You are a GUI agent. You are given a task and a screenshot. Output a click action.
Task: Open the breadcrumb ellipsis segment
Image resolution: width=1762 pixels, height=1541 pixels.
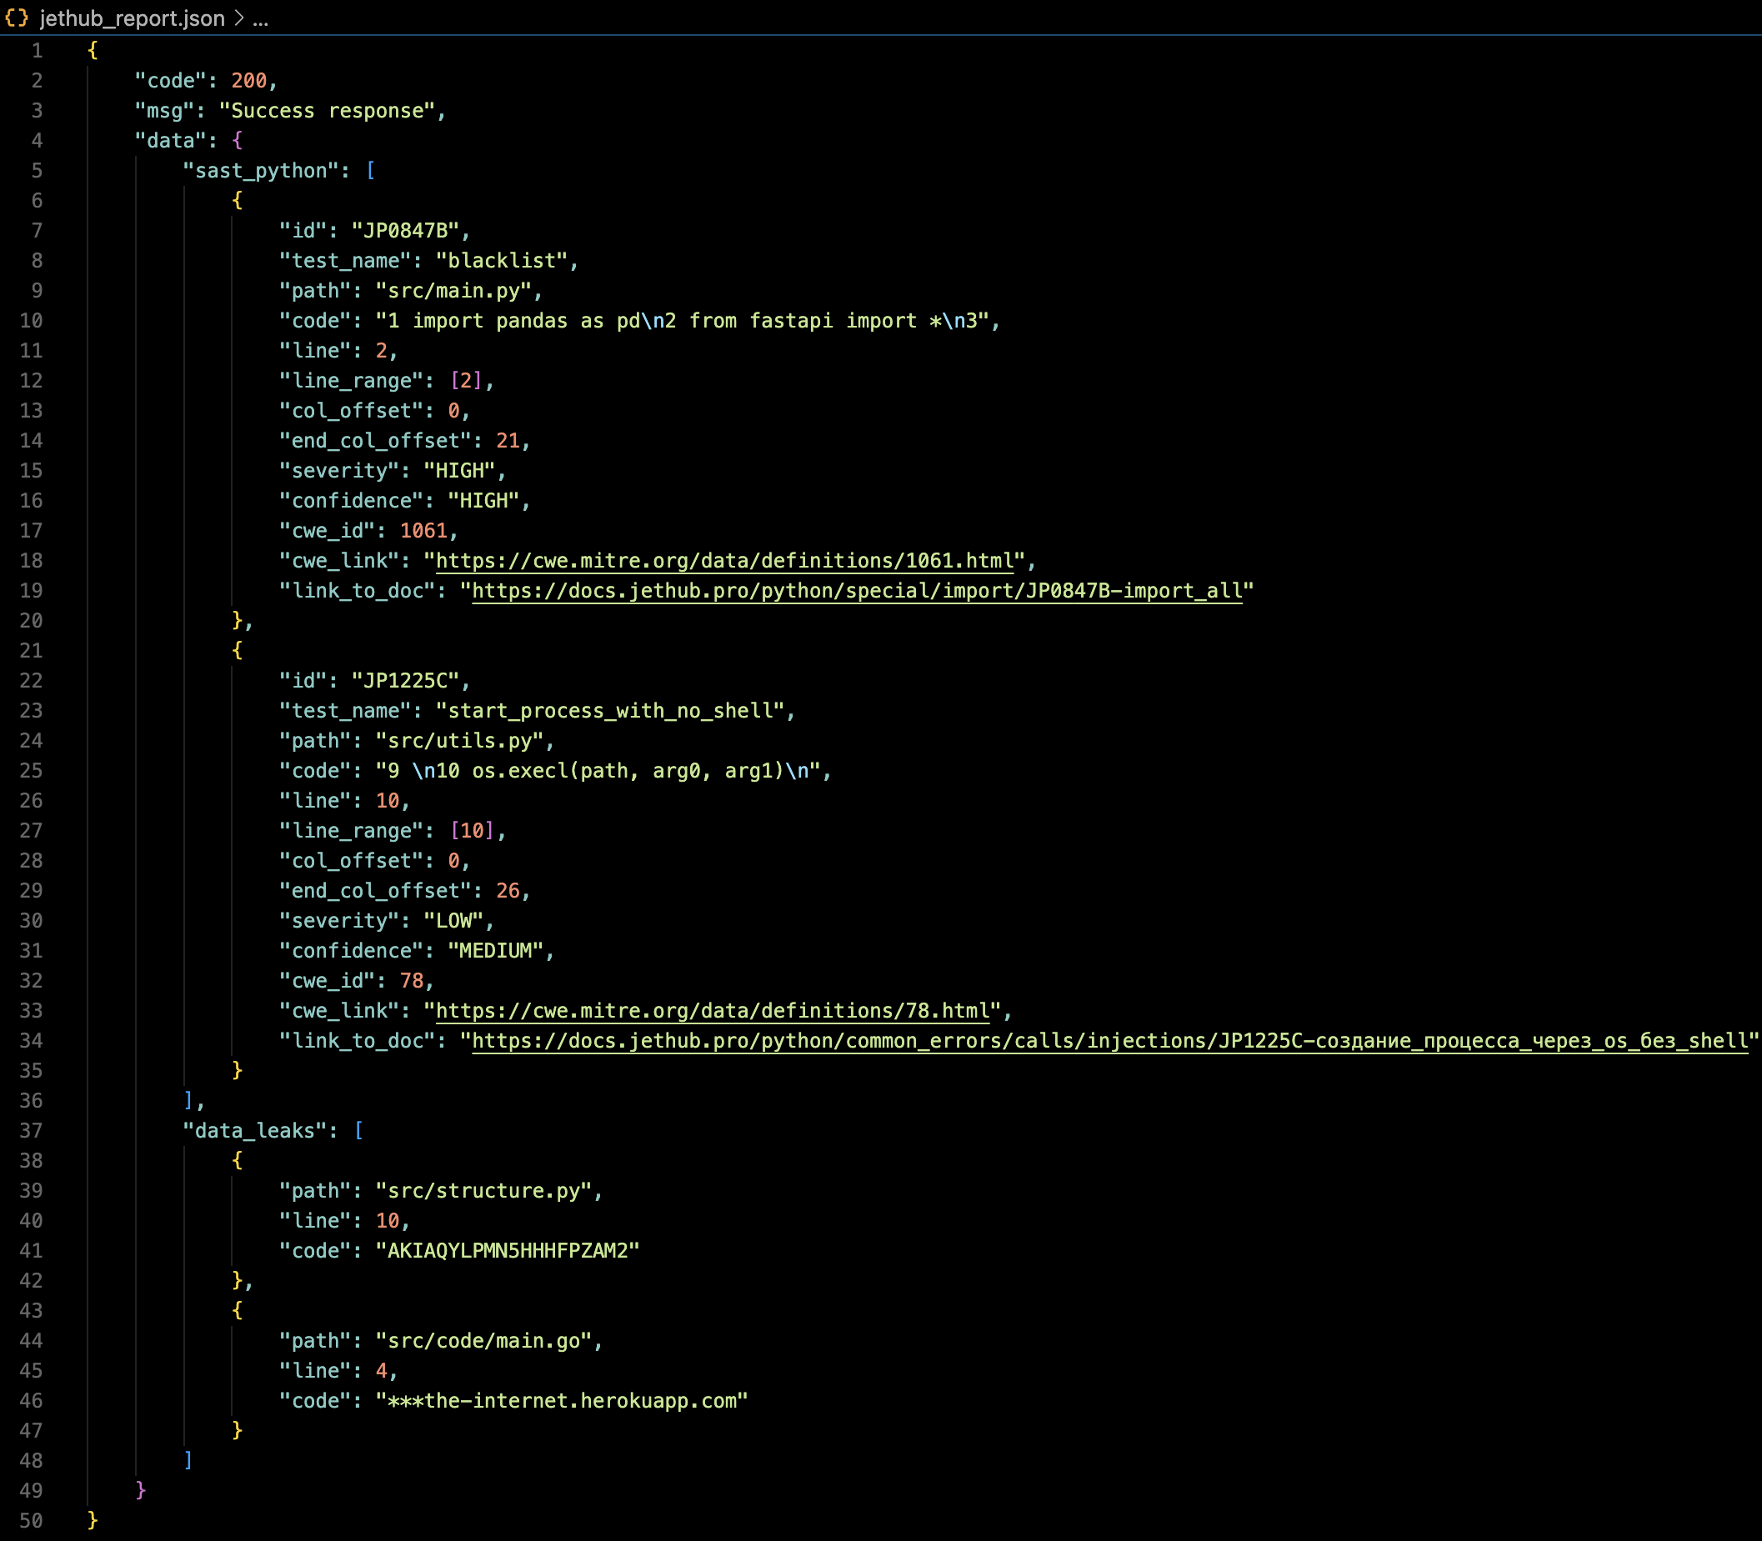click(261, 19)
